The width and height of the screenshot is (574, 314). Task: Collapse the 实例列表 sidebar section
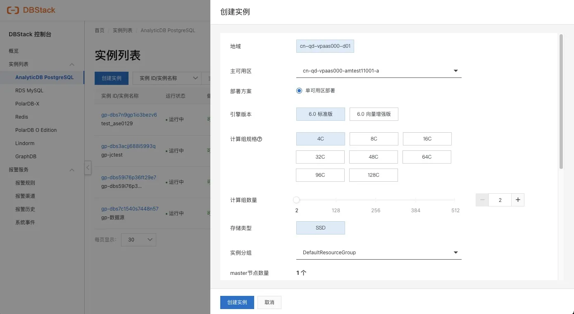point(72,64)
